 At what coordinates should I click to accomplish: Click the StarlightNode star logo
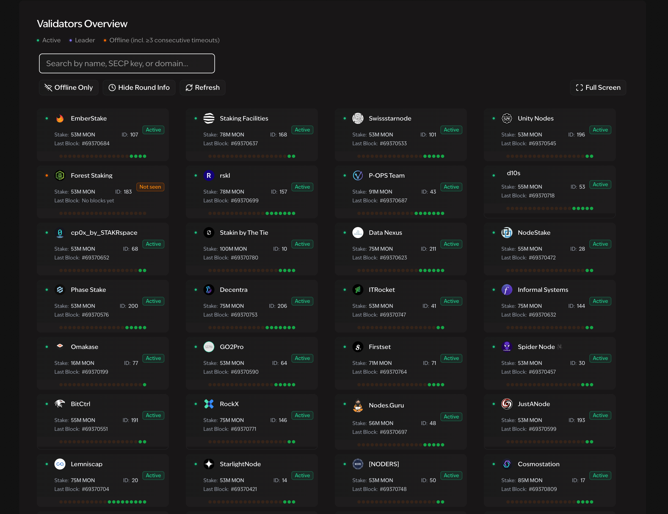[209, 464]
